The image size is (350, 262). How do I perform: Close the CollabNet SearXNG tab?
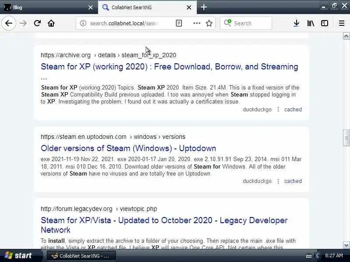point(189,7)
